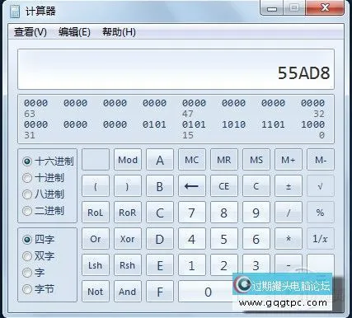The width and height of the screenshot is (352, 318).
Task: Minimize the calculator window
Action: click(x=271, y=8)
